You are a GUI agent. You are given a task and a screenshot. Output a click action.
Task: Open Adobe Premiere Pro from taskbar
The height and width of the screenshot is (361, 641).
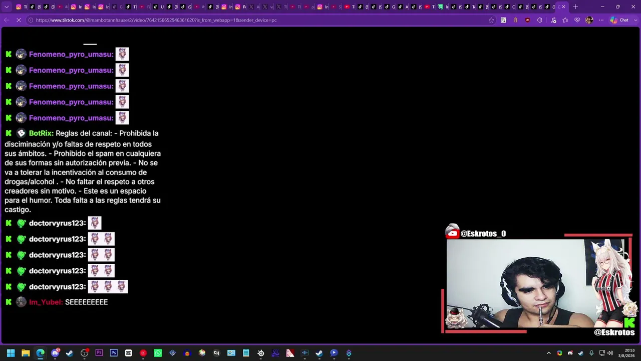pos(99,353)
